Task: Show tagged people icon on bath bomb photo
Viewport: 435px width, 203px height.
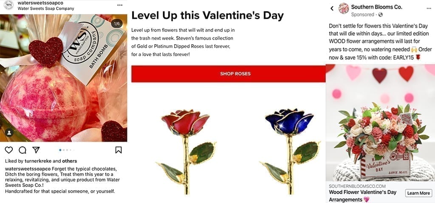Action: click(9, 132)
